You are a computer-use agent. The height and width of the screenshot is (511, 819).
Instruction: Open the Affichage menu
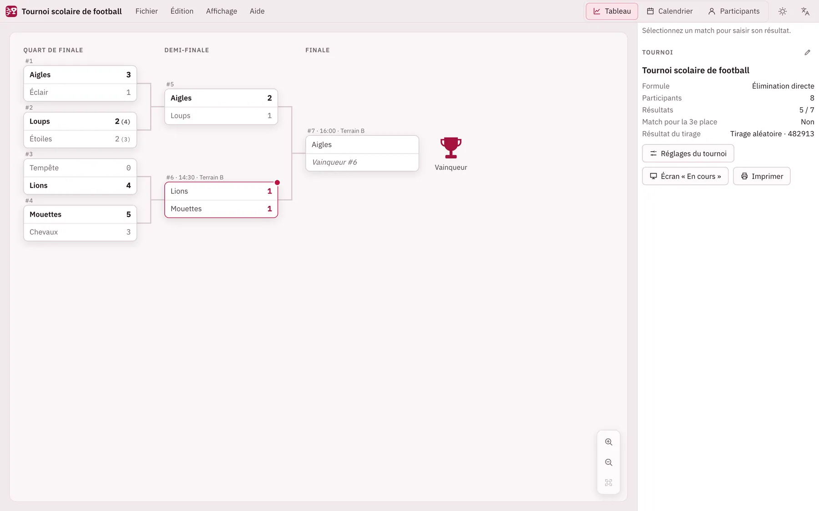222,11
